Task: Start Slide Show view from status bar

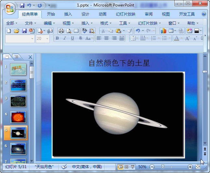Action: point(132,167)
